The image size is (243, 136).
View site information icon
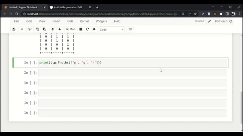[x=24, y=14]
